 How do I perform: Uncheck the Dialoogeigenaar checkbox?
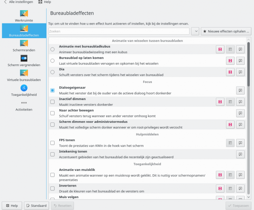pyautogui.click(x=52, y=90)
